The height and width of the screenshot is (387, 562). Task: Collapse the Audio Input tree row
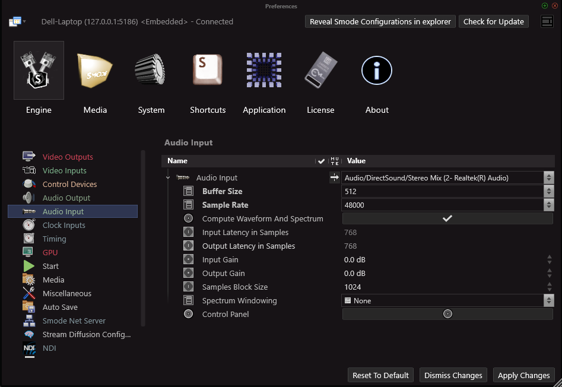169,177
